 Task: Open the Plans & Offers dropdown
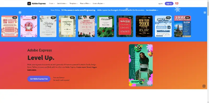(85, 4)
